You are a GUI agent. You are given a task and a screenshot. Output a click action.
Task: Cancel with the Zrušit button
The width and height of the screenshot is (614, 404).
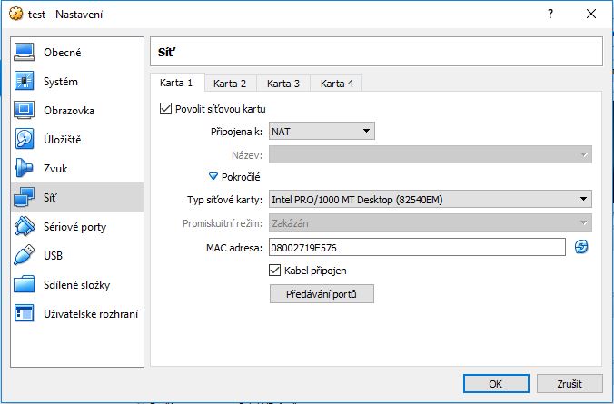569,384
